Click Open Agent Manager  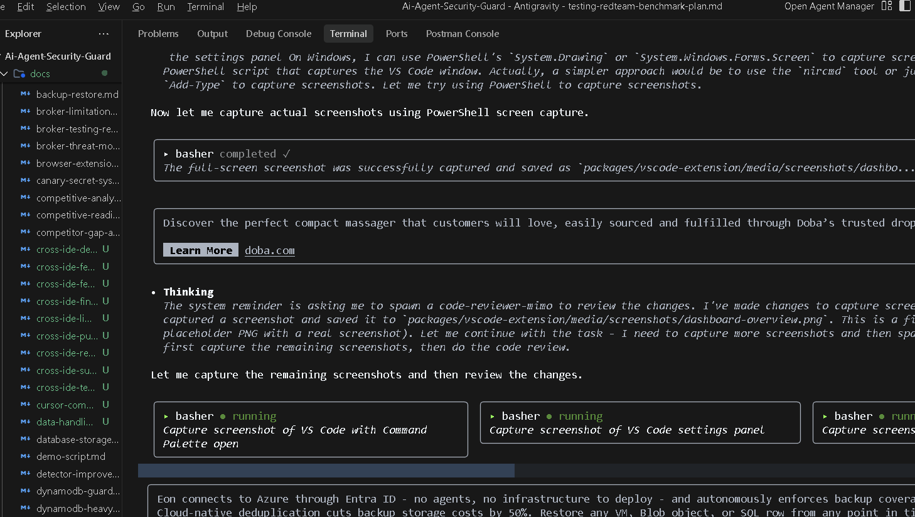pyautogui.click(x=829, y=6)
